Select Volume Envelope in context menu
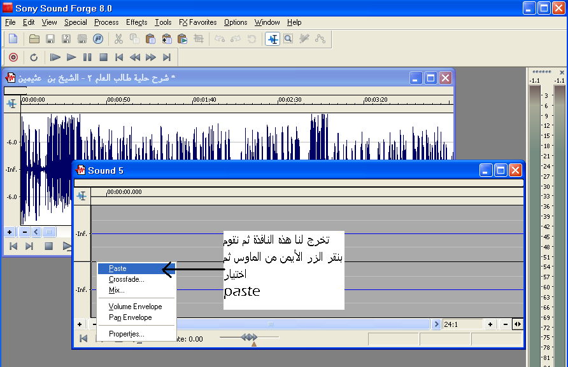The image size is (568, 367). tap(137, 307)
